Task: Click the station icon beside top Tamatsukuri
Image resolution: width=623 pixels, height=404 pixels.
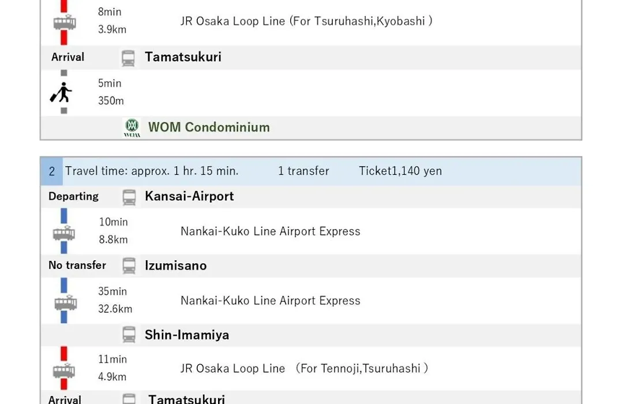Action: coord(128,58)
